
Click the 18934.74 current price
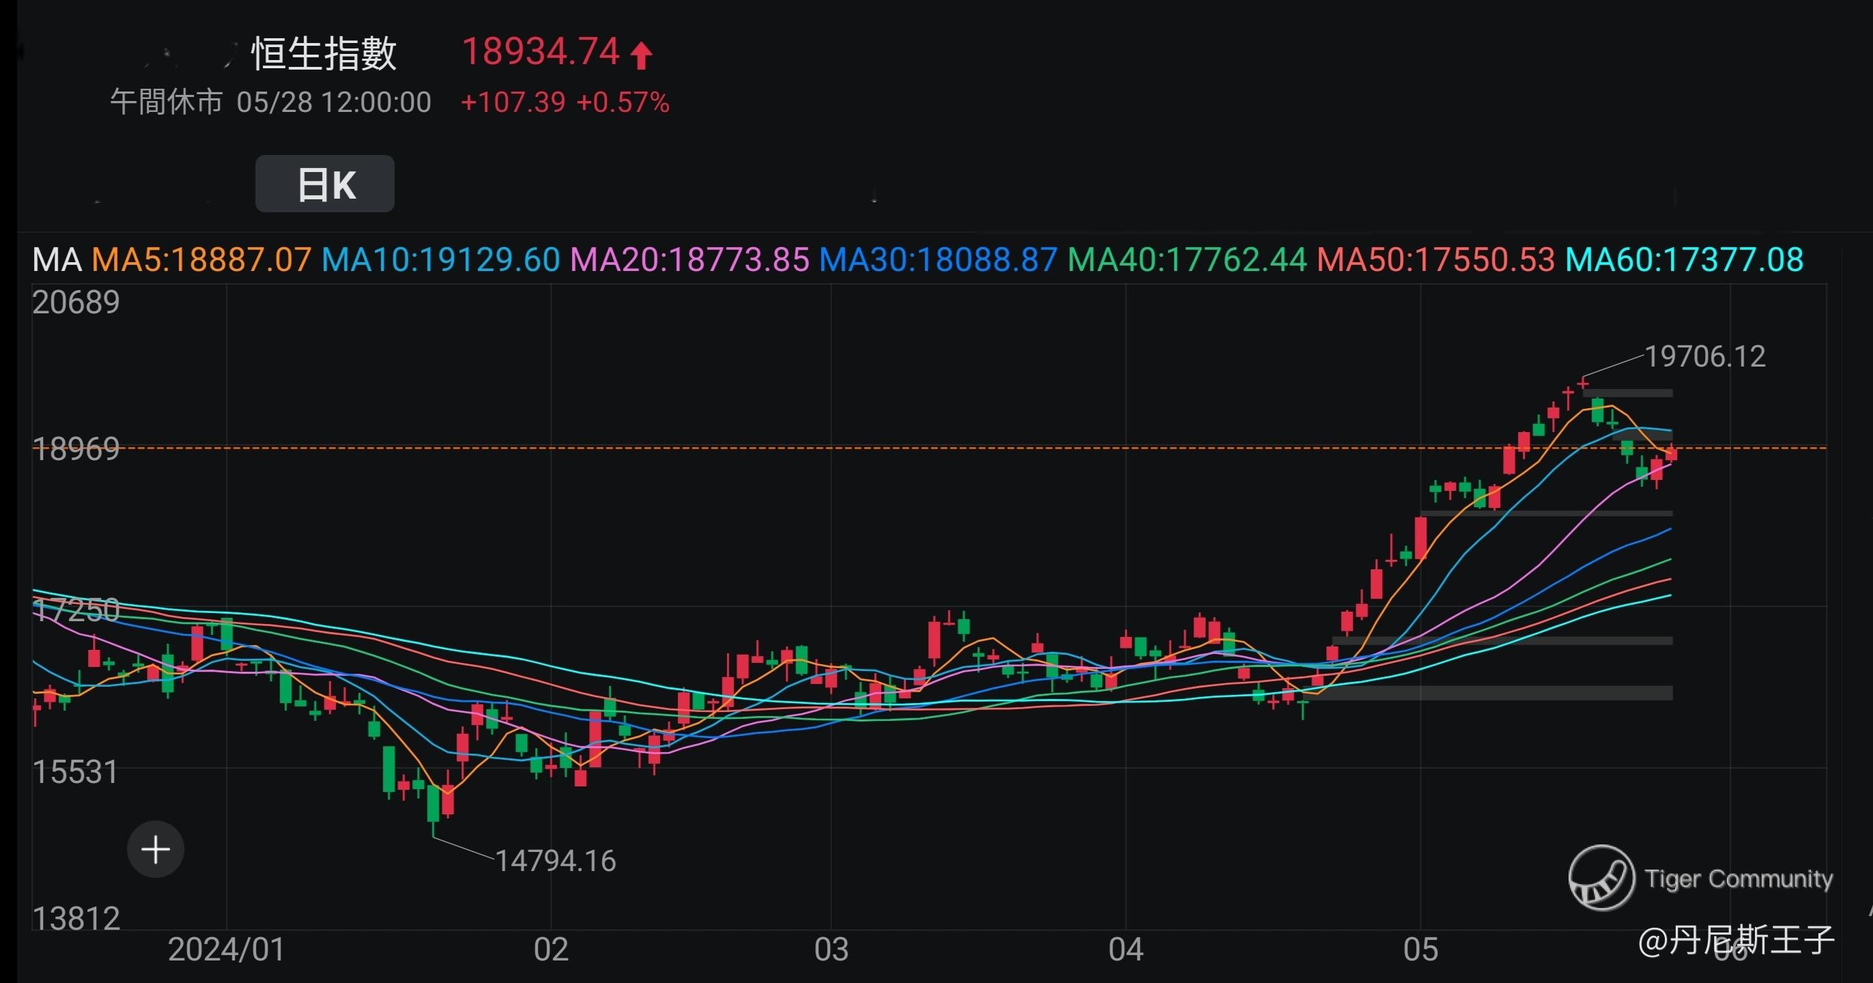pyautogui.click(x=540, y=53)
